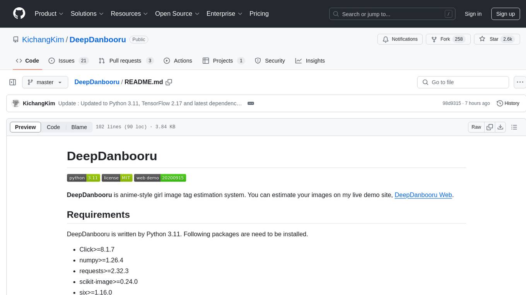
Task: Toggle the file tree side panel
Action: tap(13, 82)
